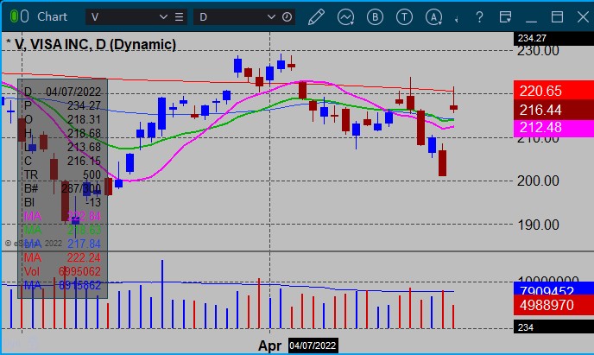The width and height of the screenshot is (594, 355).
Task: Click the 04/07/2022 date cursor label
Action: (313, 345)
